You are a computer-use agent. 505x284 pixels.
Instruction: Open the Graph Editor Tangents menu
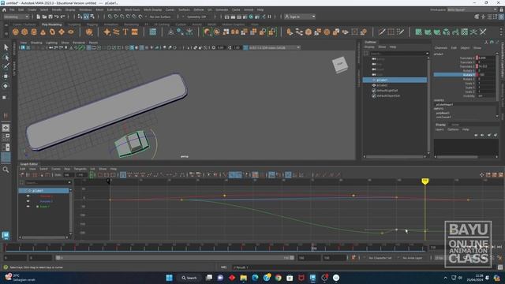pos(80,169)
